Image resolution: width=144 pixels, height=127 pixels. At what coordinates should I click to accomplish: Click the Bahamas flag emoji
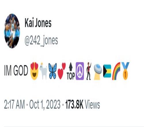point(107,71)
